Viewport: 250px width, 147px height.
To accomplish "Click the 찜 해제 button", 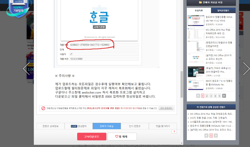I will [122, 136].
